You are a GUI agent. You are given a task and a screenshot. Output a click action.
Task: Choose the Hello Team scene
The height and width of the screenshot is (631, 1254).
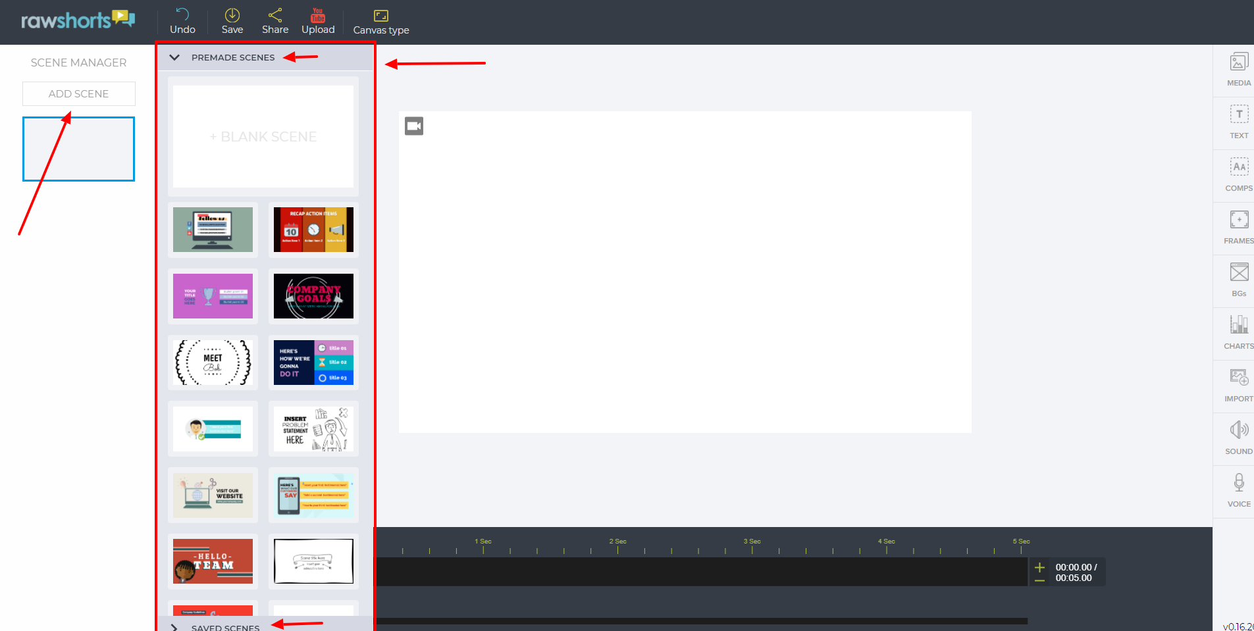[x=213, y=561]
